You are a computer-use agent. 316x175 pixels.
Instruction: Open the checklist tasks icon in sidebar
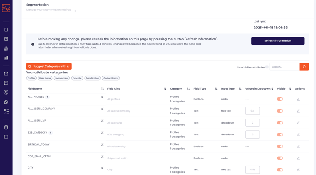click(6, 111)
